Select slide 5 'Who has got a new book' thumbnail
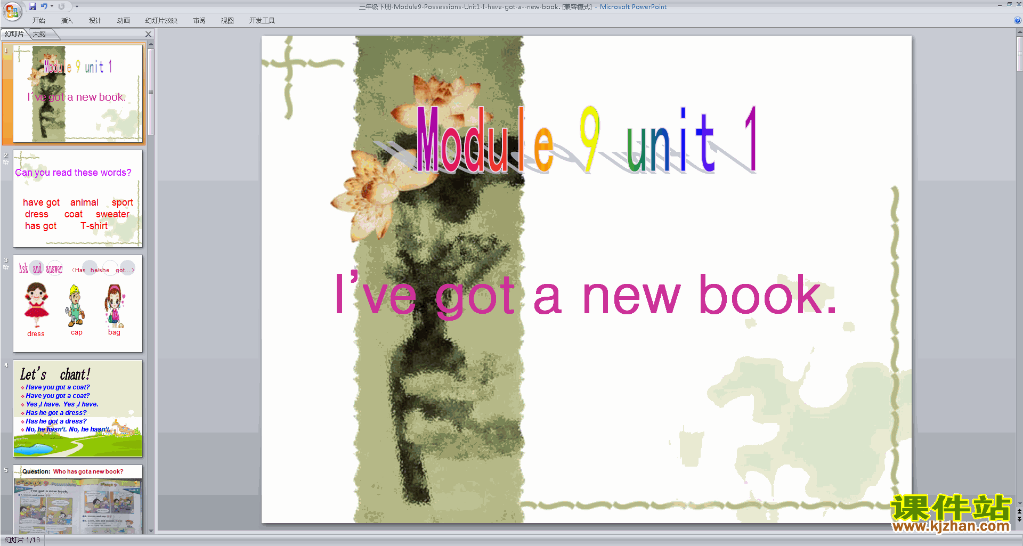This screenshot has width=1023, height=546. click(x=78, y=499)
